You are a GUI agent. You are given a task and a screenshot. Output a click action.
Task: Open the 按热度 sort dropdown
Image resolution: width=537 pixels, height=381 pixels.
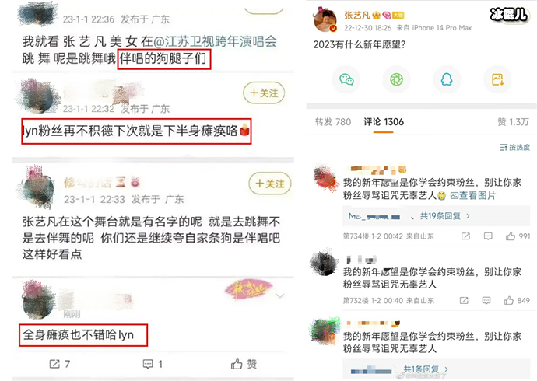point(514,147)
